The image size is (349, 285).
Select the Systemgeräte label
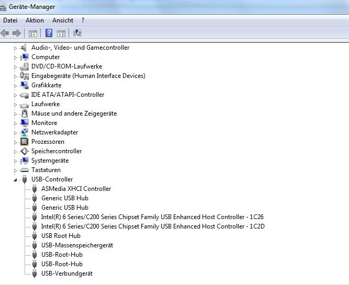[50, 161]
